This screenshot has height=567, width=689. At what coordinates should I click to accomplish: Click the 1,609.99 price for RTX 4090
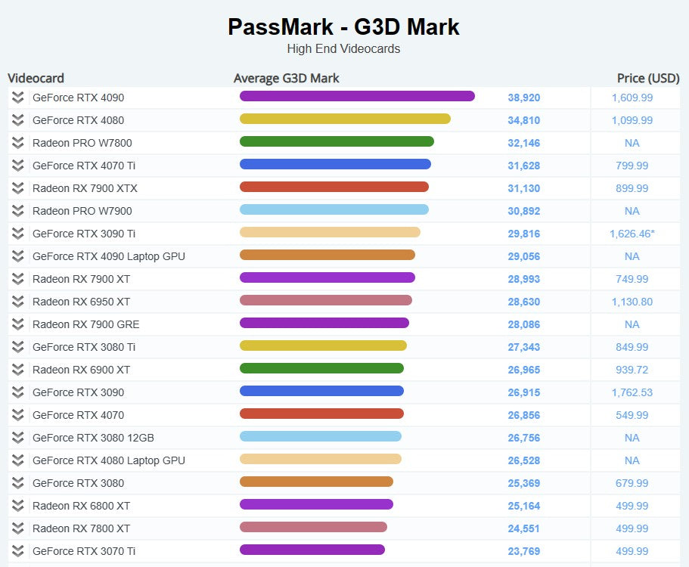[x=632, y=98]
